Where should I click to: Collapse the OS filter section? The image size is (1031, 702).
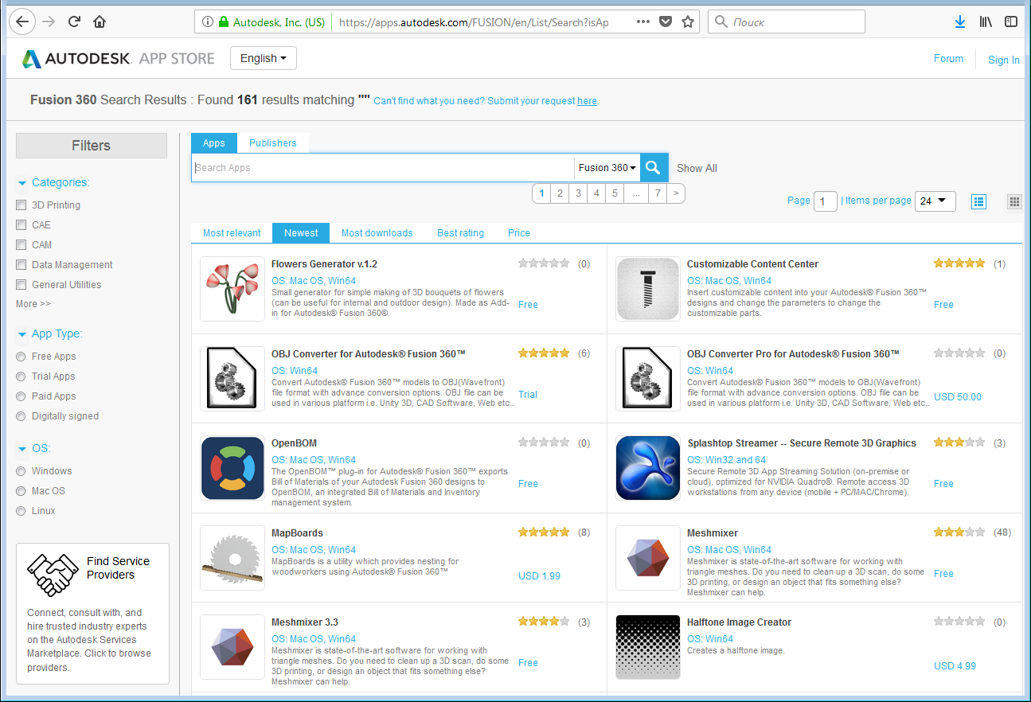click(x=22, y=449)
